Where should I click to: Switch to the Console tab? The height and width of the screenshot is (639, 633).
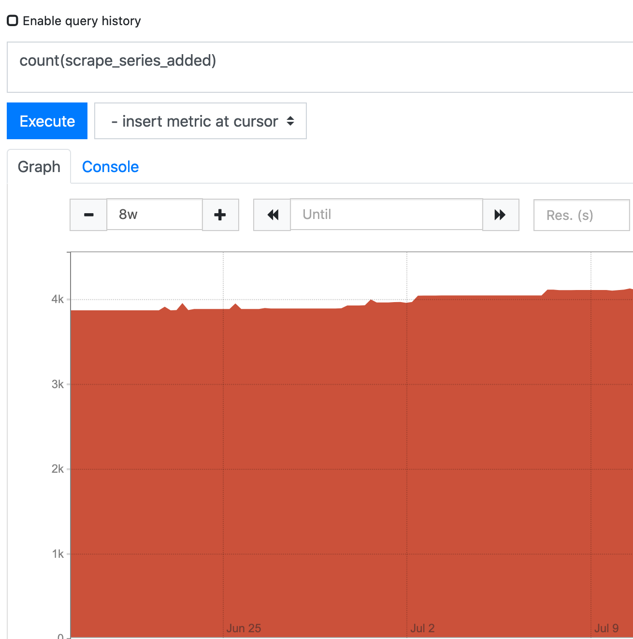(110, 167)
